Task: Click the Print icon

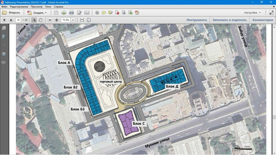Action: [71, 13]
